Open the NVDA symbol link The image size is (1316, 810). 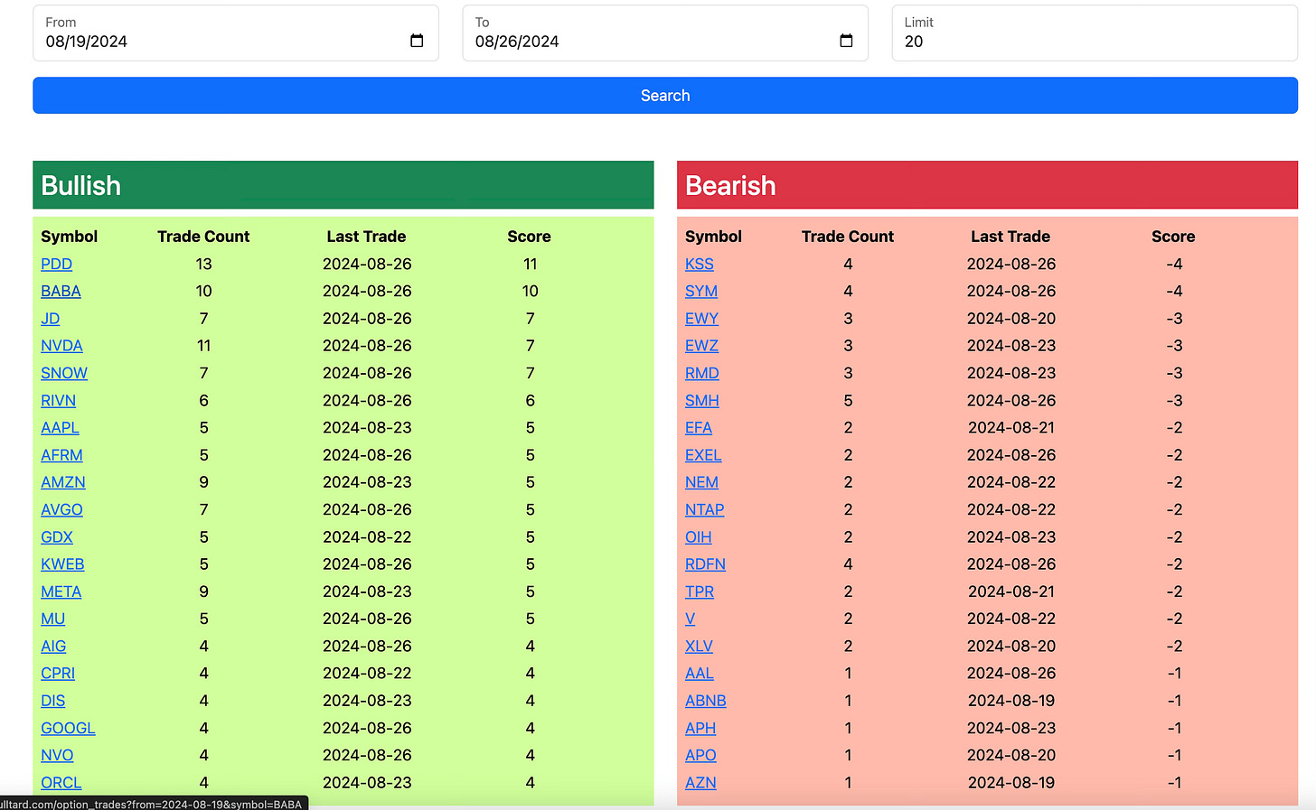click(x=61, y=346)
